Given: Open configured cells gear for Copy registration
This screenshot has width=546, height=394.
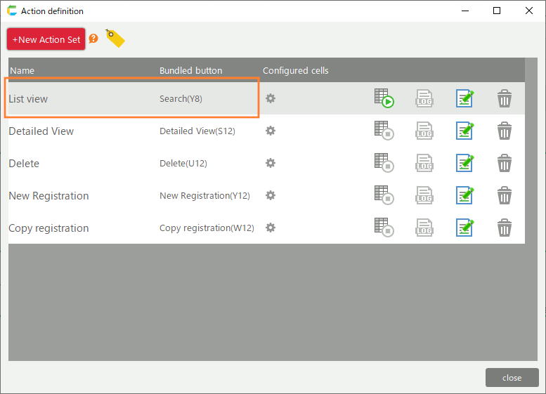Looking at the screenshot, I should (271, 228).
